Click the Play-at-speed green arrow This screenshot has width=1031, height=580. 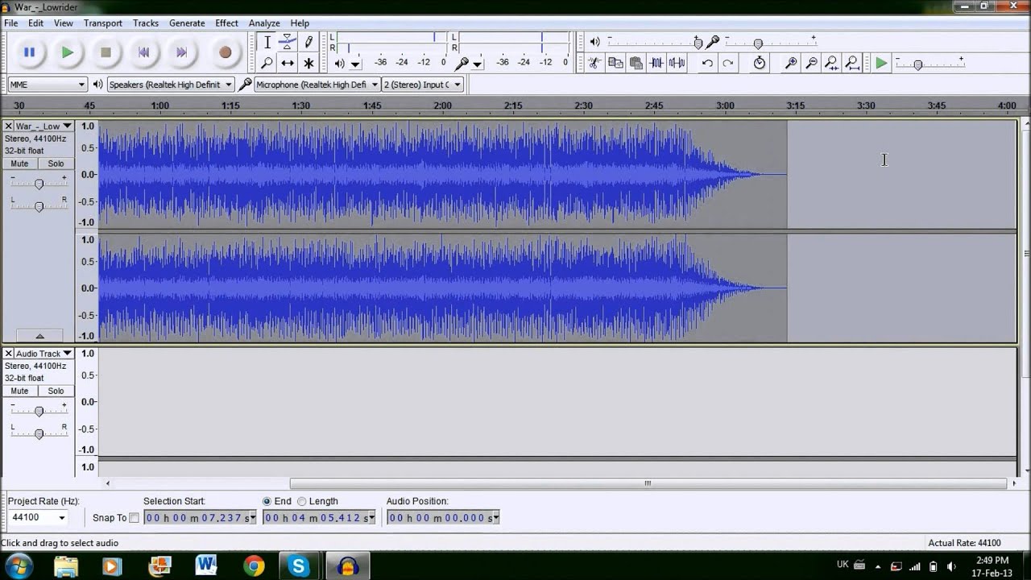pyautogui.click(x=881, y=63)
